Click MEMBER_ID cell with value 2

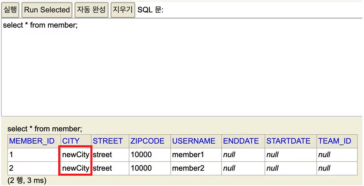(x=34, y=168)
